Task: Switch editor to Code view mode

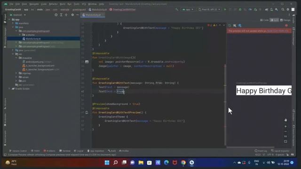Action: (264, 20)
